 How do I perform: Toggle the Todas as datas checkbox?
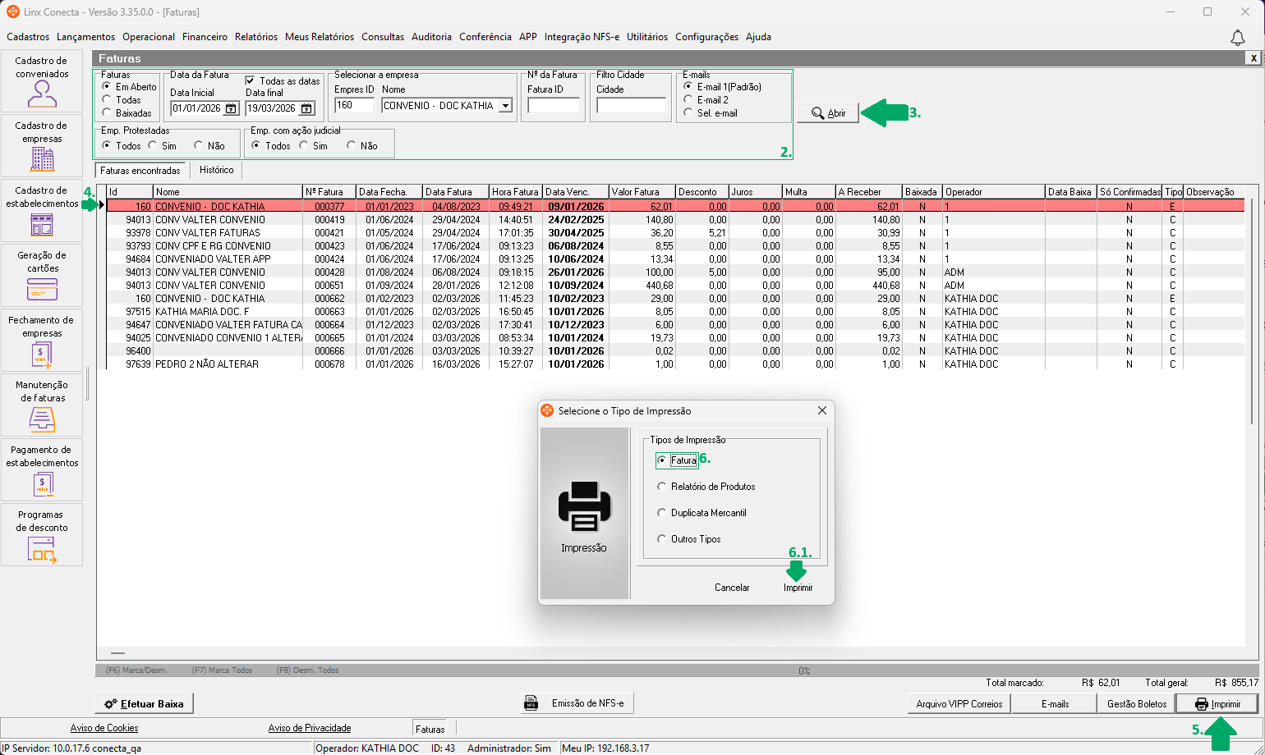pos(251,80)
